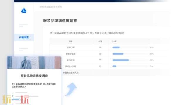The image size is (176, 105).
Task: Click the blue triangle logo in the sidebar
Action: pyautogui.click(x=24, y=11)
